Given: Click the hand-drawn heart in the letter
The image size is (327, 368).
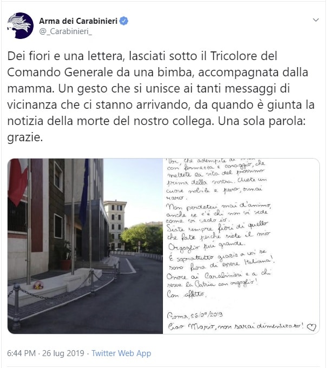Looking at the screenshot, I should (311, 327).
